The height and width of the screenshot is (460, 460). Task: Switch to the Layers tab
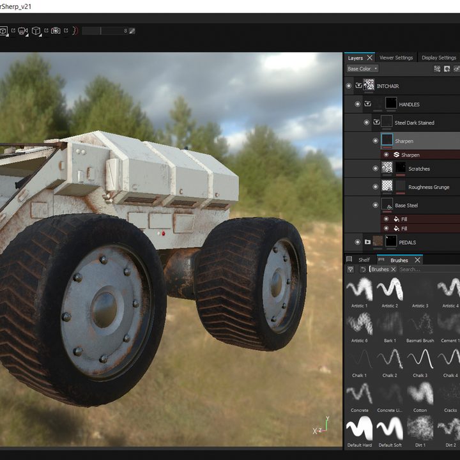pyautogui.click(x=355, y=58)
